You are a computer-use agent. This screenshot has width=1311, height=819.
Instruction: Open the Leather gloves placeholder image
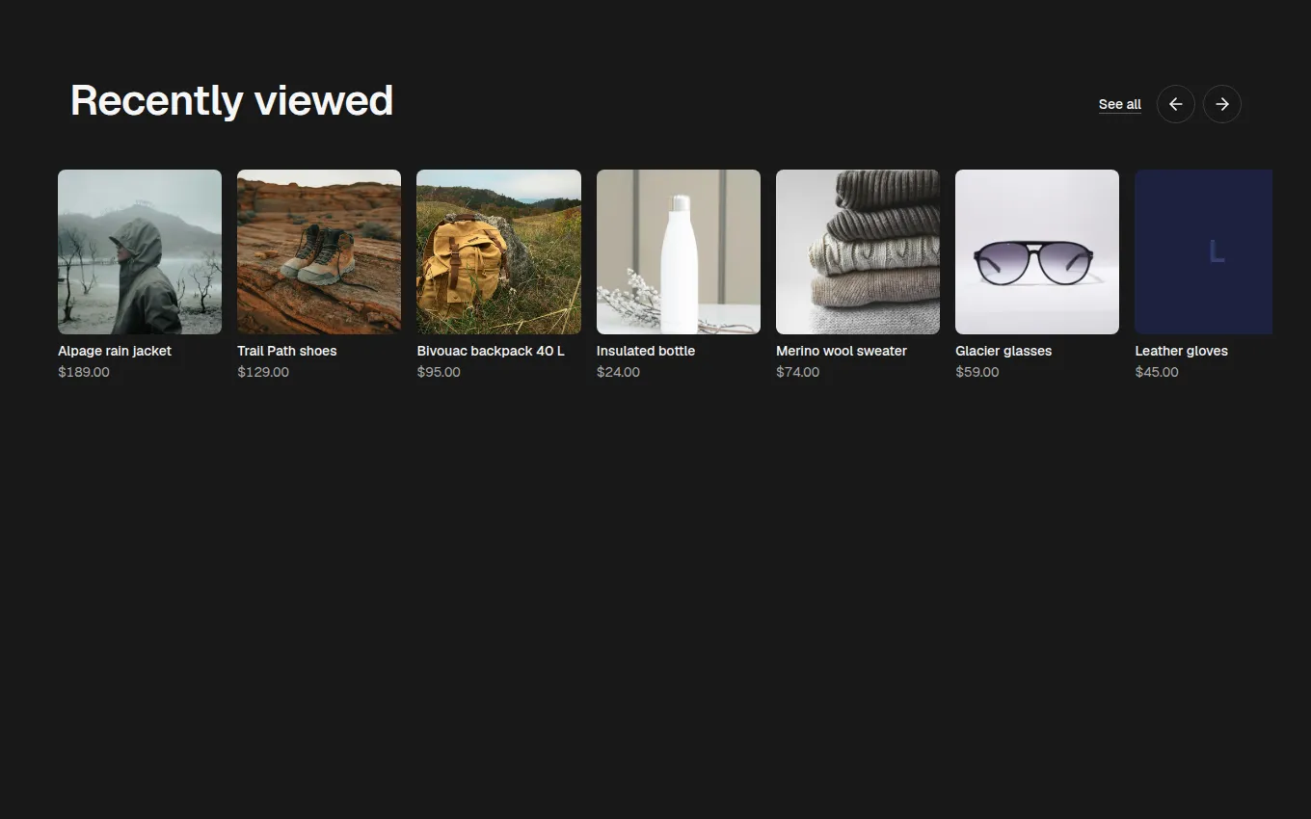tap(1203, 251)
